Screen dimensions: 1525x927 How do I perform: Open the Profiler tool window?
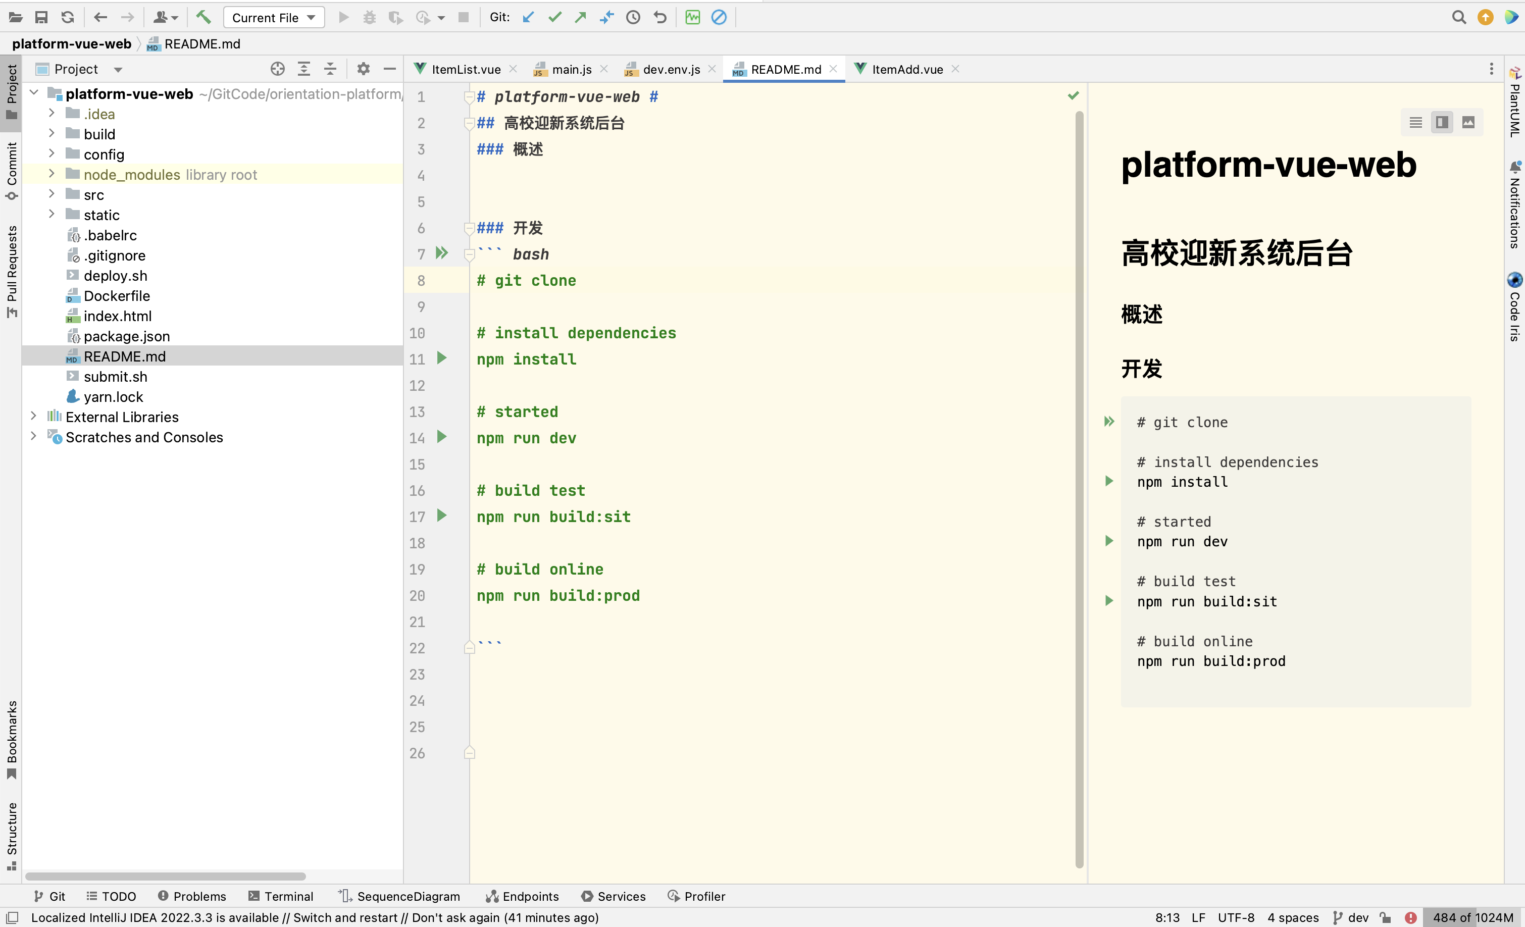(696, 896)
